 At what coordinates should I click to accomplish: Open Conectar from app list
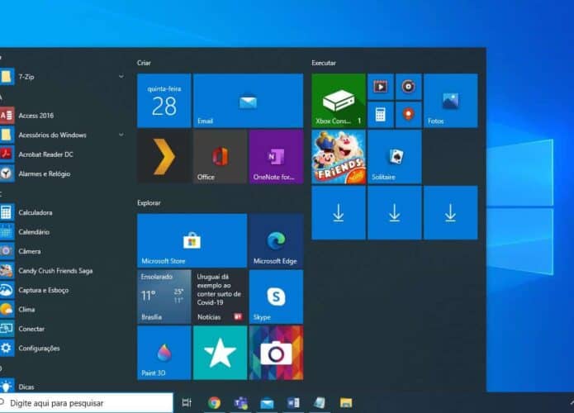62,329
